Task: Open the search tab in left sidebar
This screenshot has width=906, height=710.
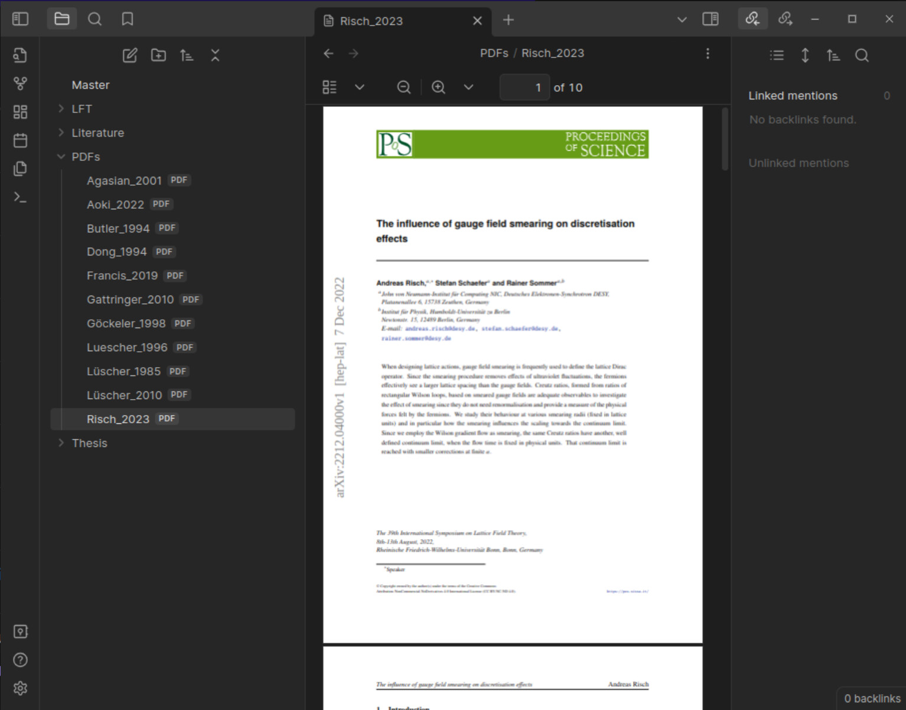Action: coord(94,19)
